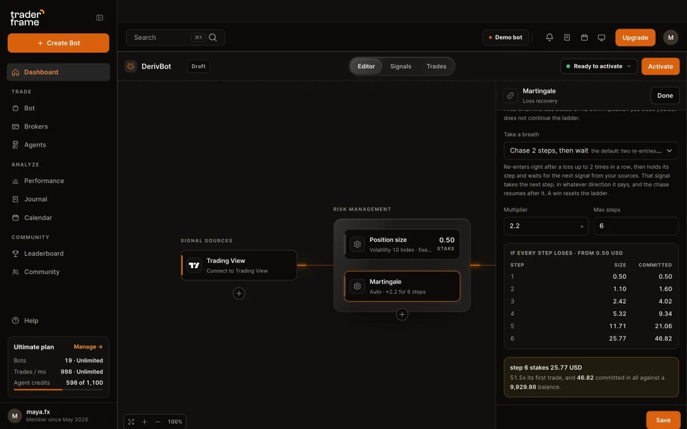Open Leaderboard in the sidebar

[58, 253]
